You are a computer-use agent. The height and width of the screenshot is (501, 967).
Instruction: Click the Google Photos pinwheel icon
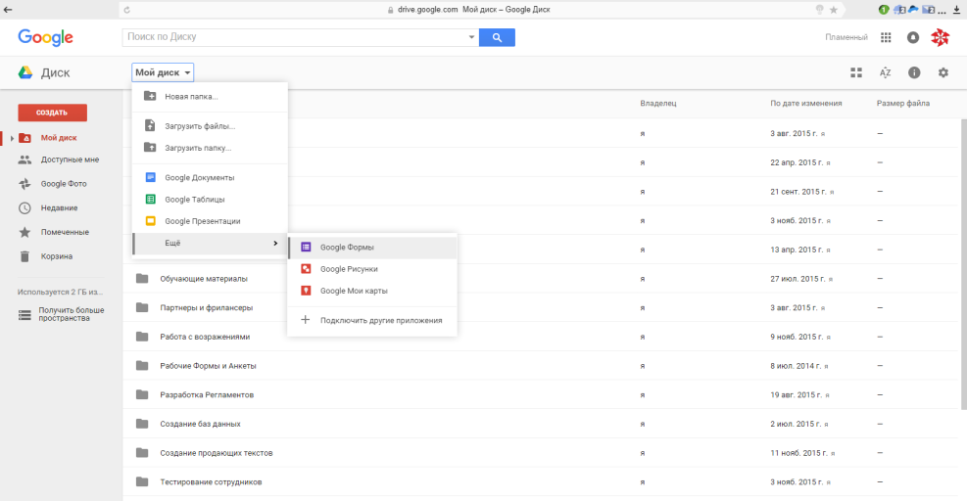point(24,184)
